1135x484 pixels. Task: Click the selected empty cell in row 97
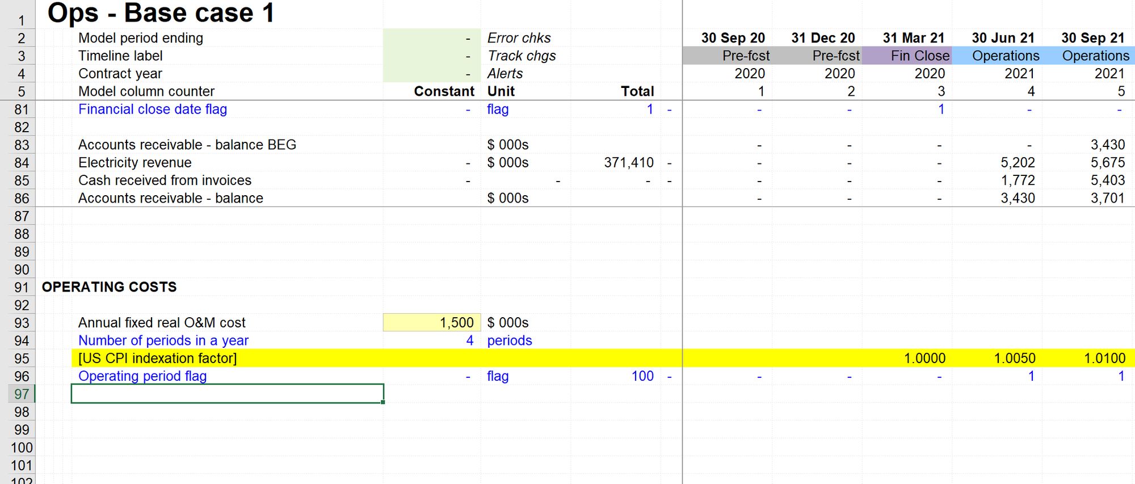click(227, 394)
